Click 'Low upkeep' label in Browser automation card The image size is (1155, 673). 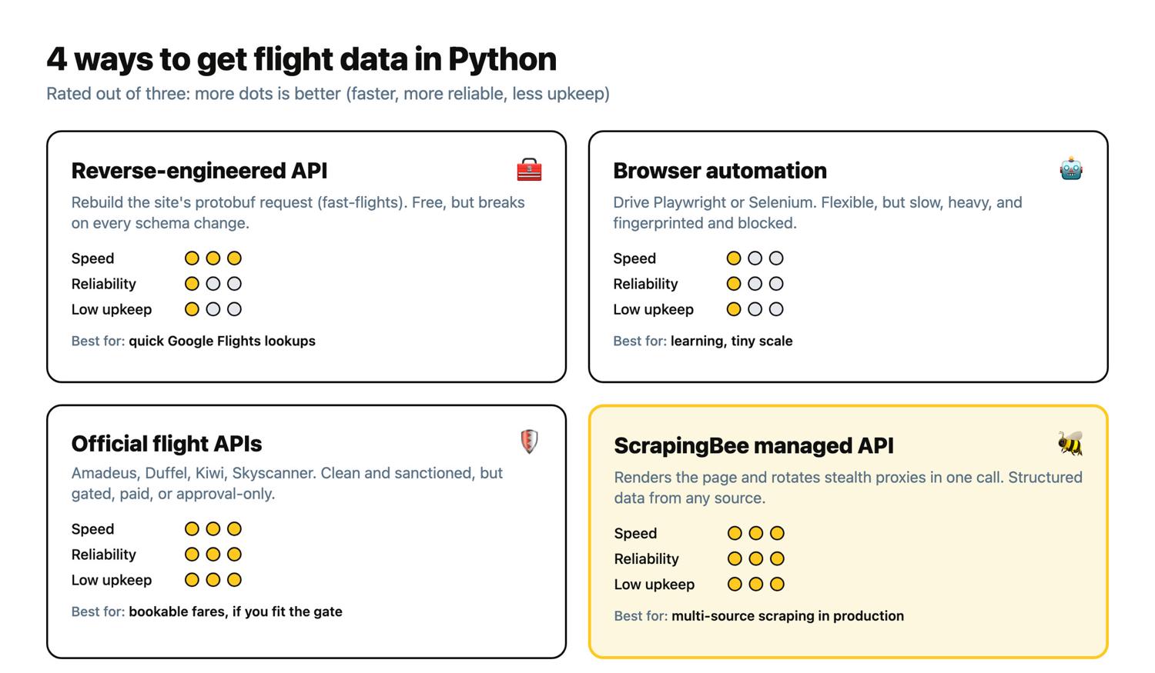coord(654,309)
